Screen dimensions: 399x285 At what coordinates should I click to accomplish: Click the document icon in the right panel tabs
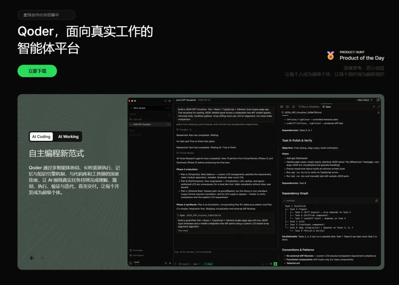(x=293, y=107)
